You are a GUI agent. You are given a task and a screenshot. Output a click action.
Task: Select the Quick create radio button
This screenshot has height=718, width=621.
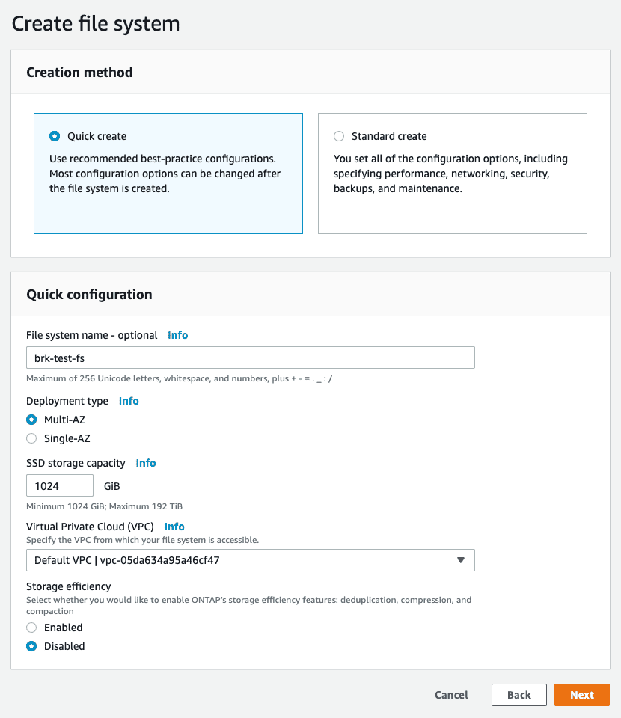pyautogui.click(x=54, y=136)
